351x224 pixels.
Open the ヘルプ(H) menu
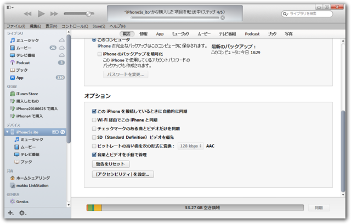tap(117, 26)
